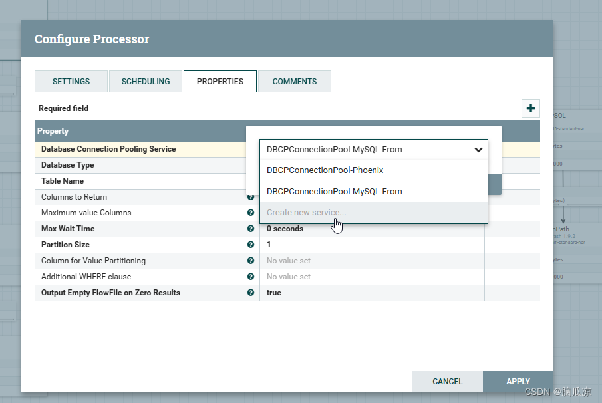Open help for Output Empty FlowFile setting
The height and width of the screenshot is (403, 602).
tap(251, 293)
